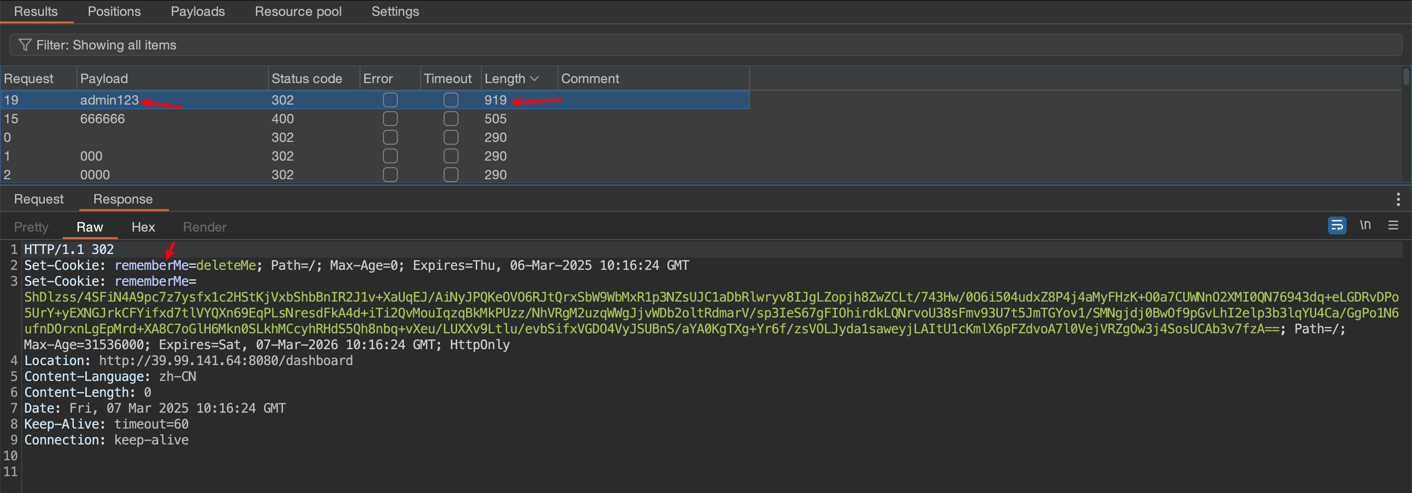Switch response view to Hex

(x=143, y=227)
